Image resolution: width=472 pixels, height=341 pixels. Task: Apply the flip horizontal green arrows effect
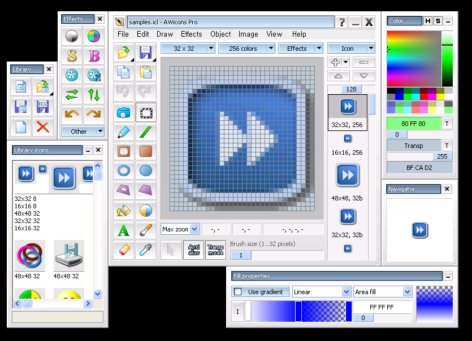pyautogui.click(x=72, y=94)
